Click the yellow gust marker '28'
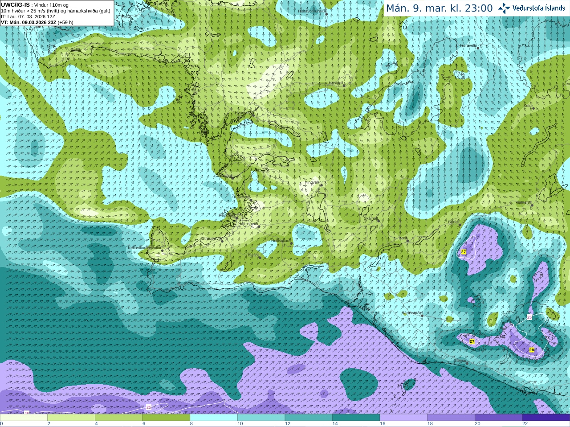 (x=532, y=350)
